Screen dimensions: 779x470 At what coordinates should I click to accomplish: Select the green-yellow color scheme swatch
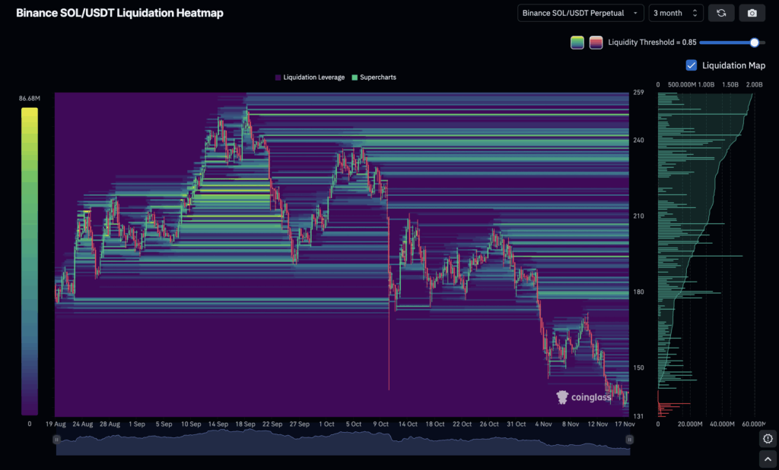[x=577, y=43]
